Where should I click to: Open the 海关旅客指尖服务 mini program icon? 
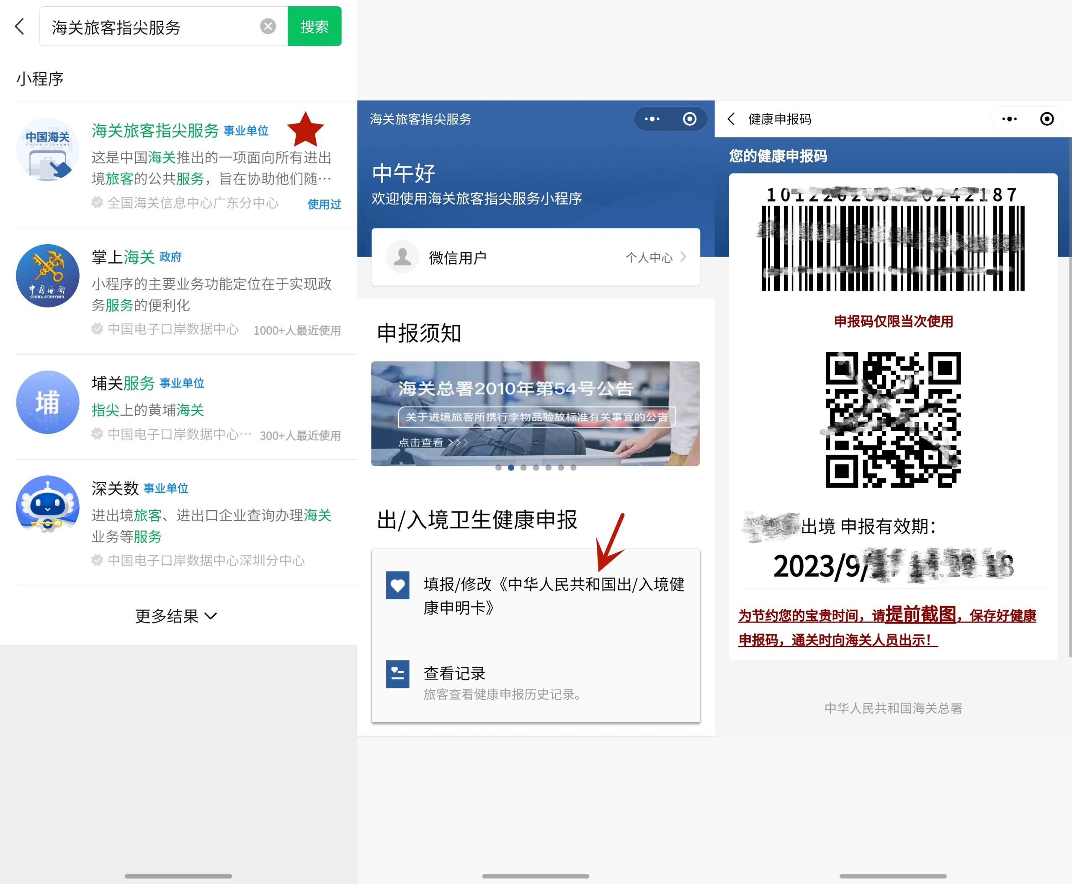point(47,150)
